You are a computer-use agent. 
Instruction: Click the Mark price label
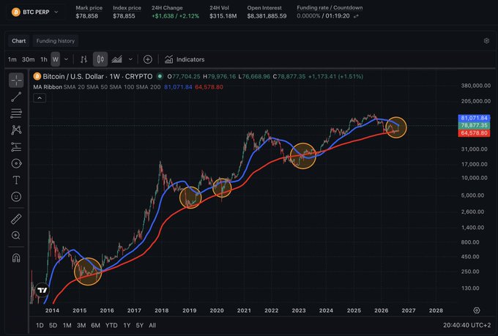[x=89, y=8]
